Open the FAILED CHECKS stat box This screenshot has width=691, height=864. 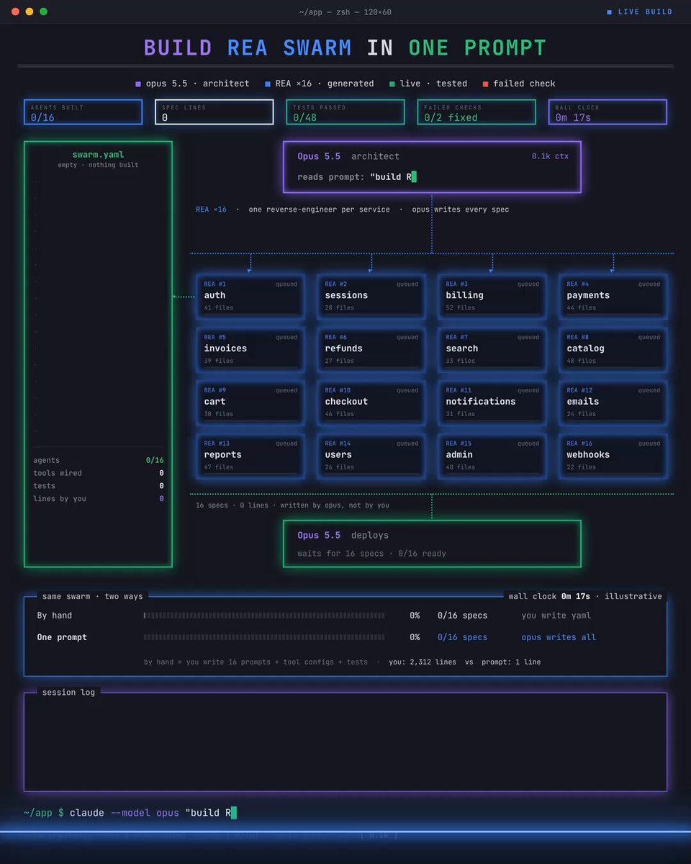click(477, 112)
